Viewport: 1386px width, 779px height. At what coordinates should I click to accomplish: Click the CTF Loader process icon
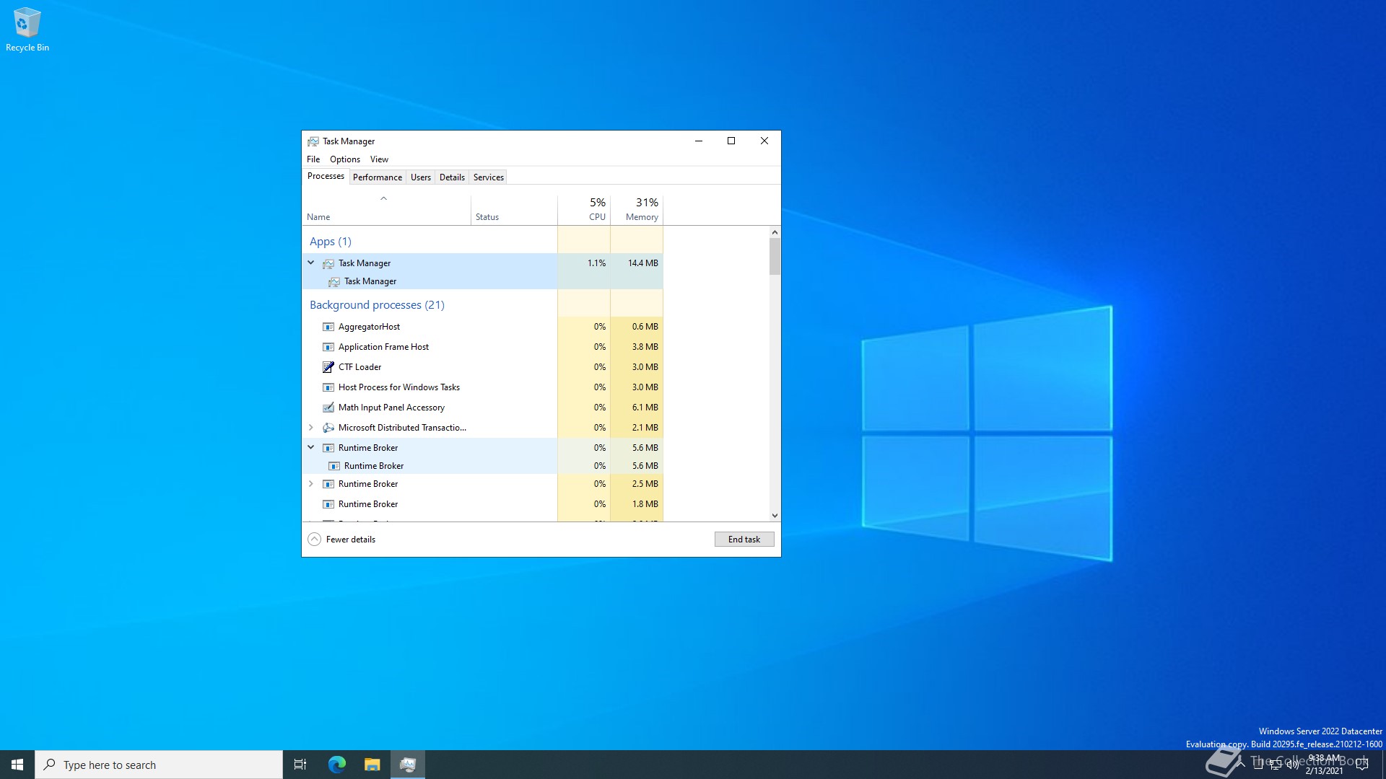[x=328, y=367]
